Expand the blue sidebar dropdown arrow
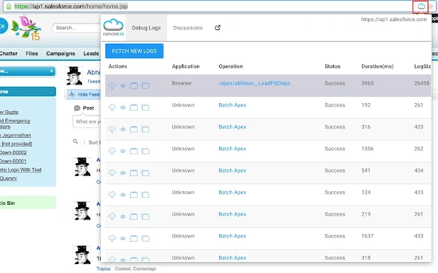 51,71
